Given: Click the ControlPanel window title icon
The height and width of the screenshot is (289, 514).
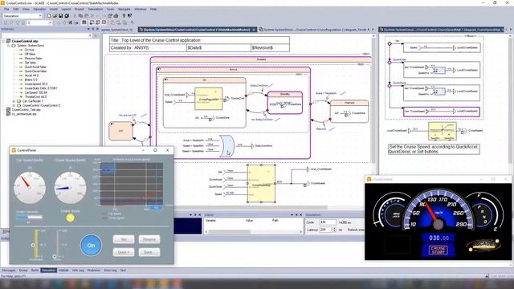Looking at the screenshot, I should pos(14,150).
